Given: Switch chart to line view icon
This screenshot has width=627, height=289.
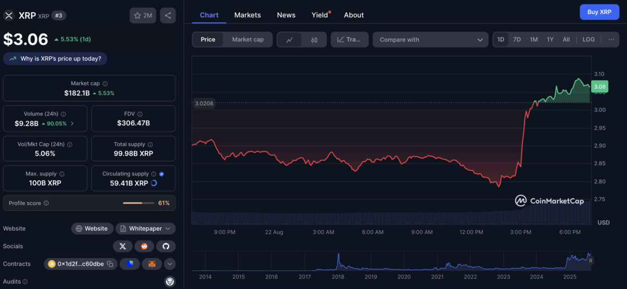Looking at the screenshot, I should [x=289, y=40].
